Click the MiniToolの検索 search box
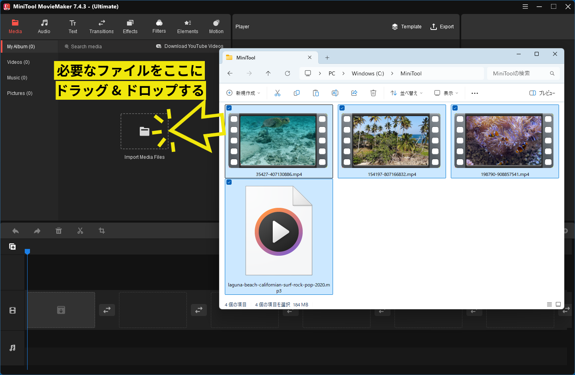The width and height of the screenshot is (575, 375). point(523,73)
